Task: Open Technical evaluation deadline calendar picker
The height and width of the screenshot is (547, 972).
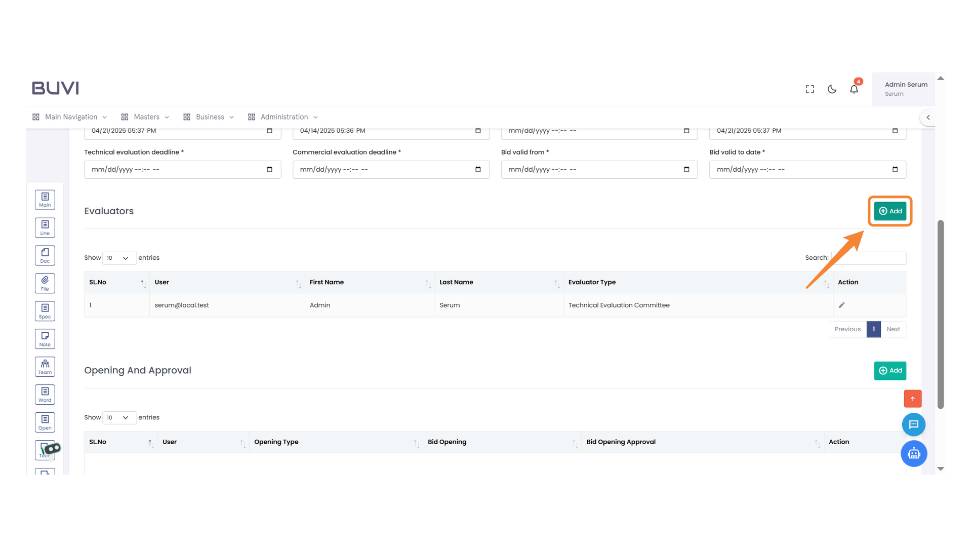Action: click(269, 170)
